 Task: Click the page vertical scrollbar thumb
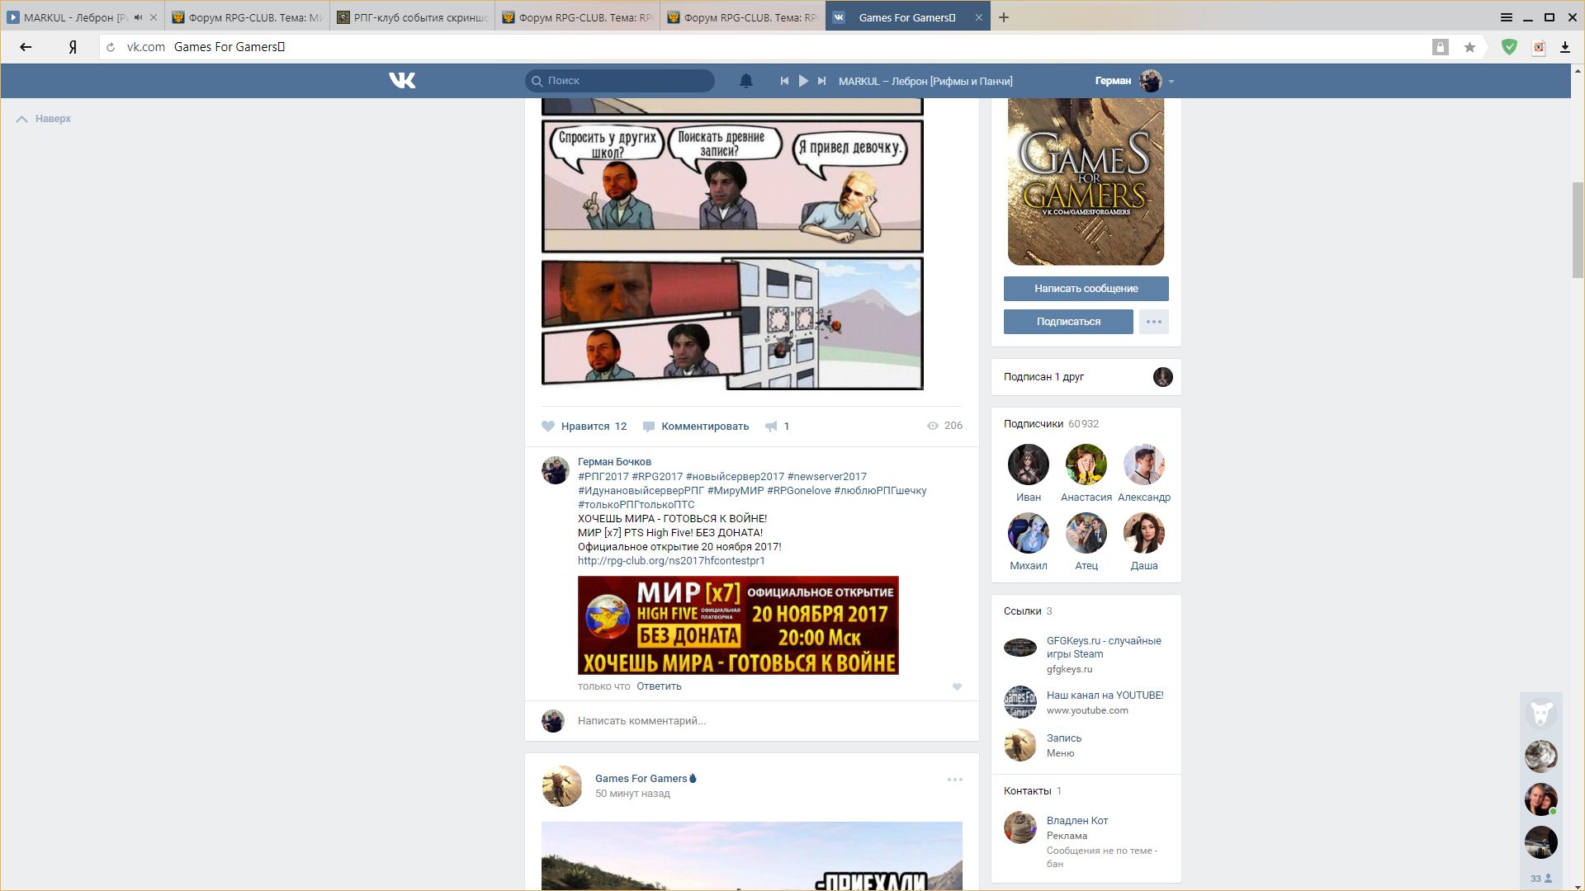(1577, 231)
